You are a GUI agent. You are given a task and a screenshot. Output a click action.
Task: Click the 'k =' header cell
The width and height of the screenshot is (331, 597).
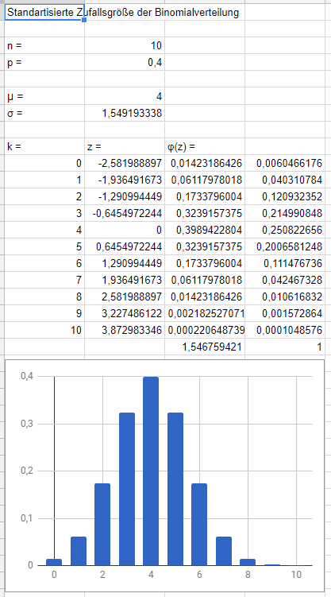pyautogui.click(x=44, y=146)
